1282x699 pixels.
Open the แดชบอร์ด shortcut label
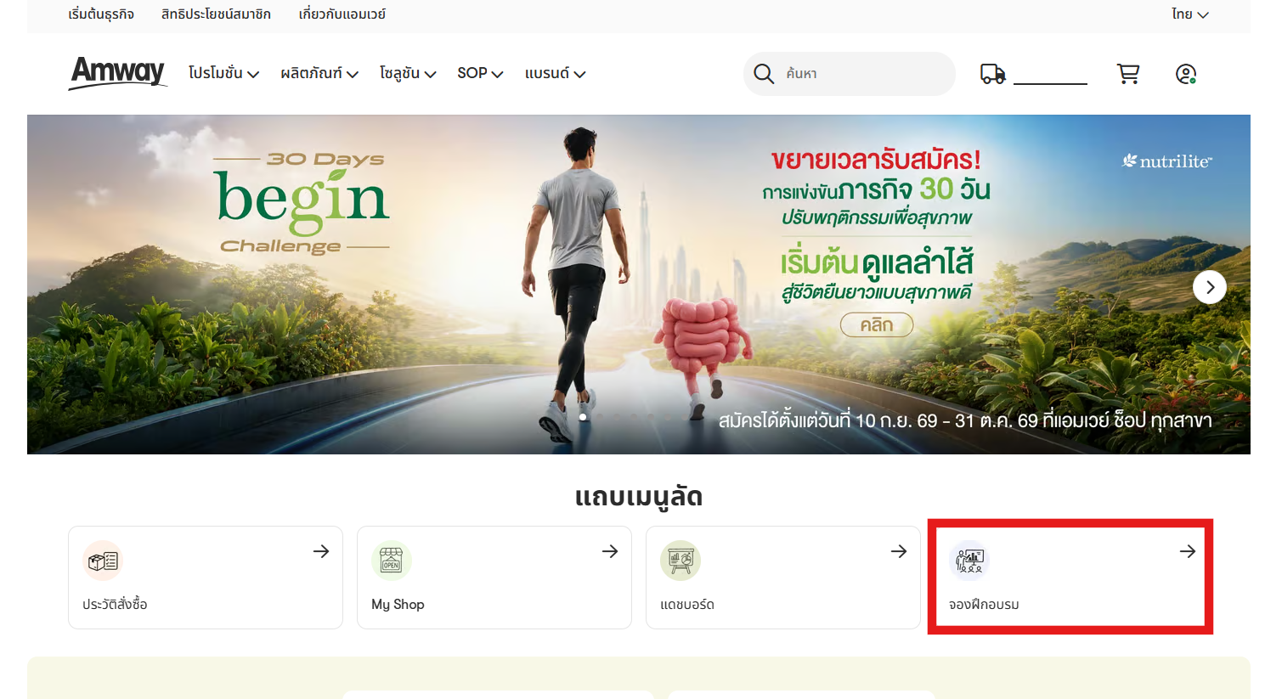coord(687,605)
